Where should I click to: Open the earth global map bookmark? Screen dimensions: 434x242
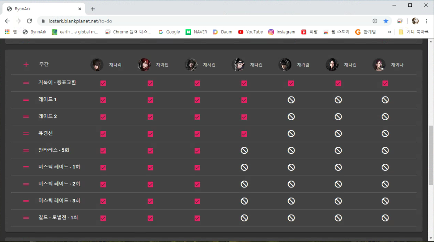coord(75,32)
